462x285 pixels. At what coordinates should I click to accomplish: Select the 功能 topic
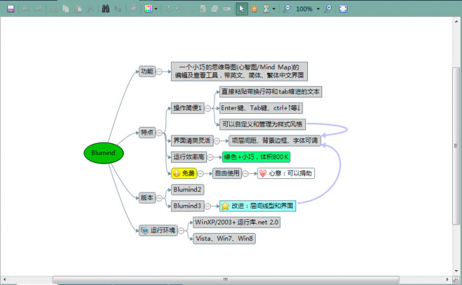pyautogui.click(x=147, y=72)
